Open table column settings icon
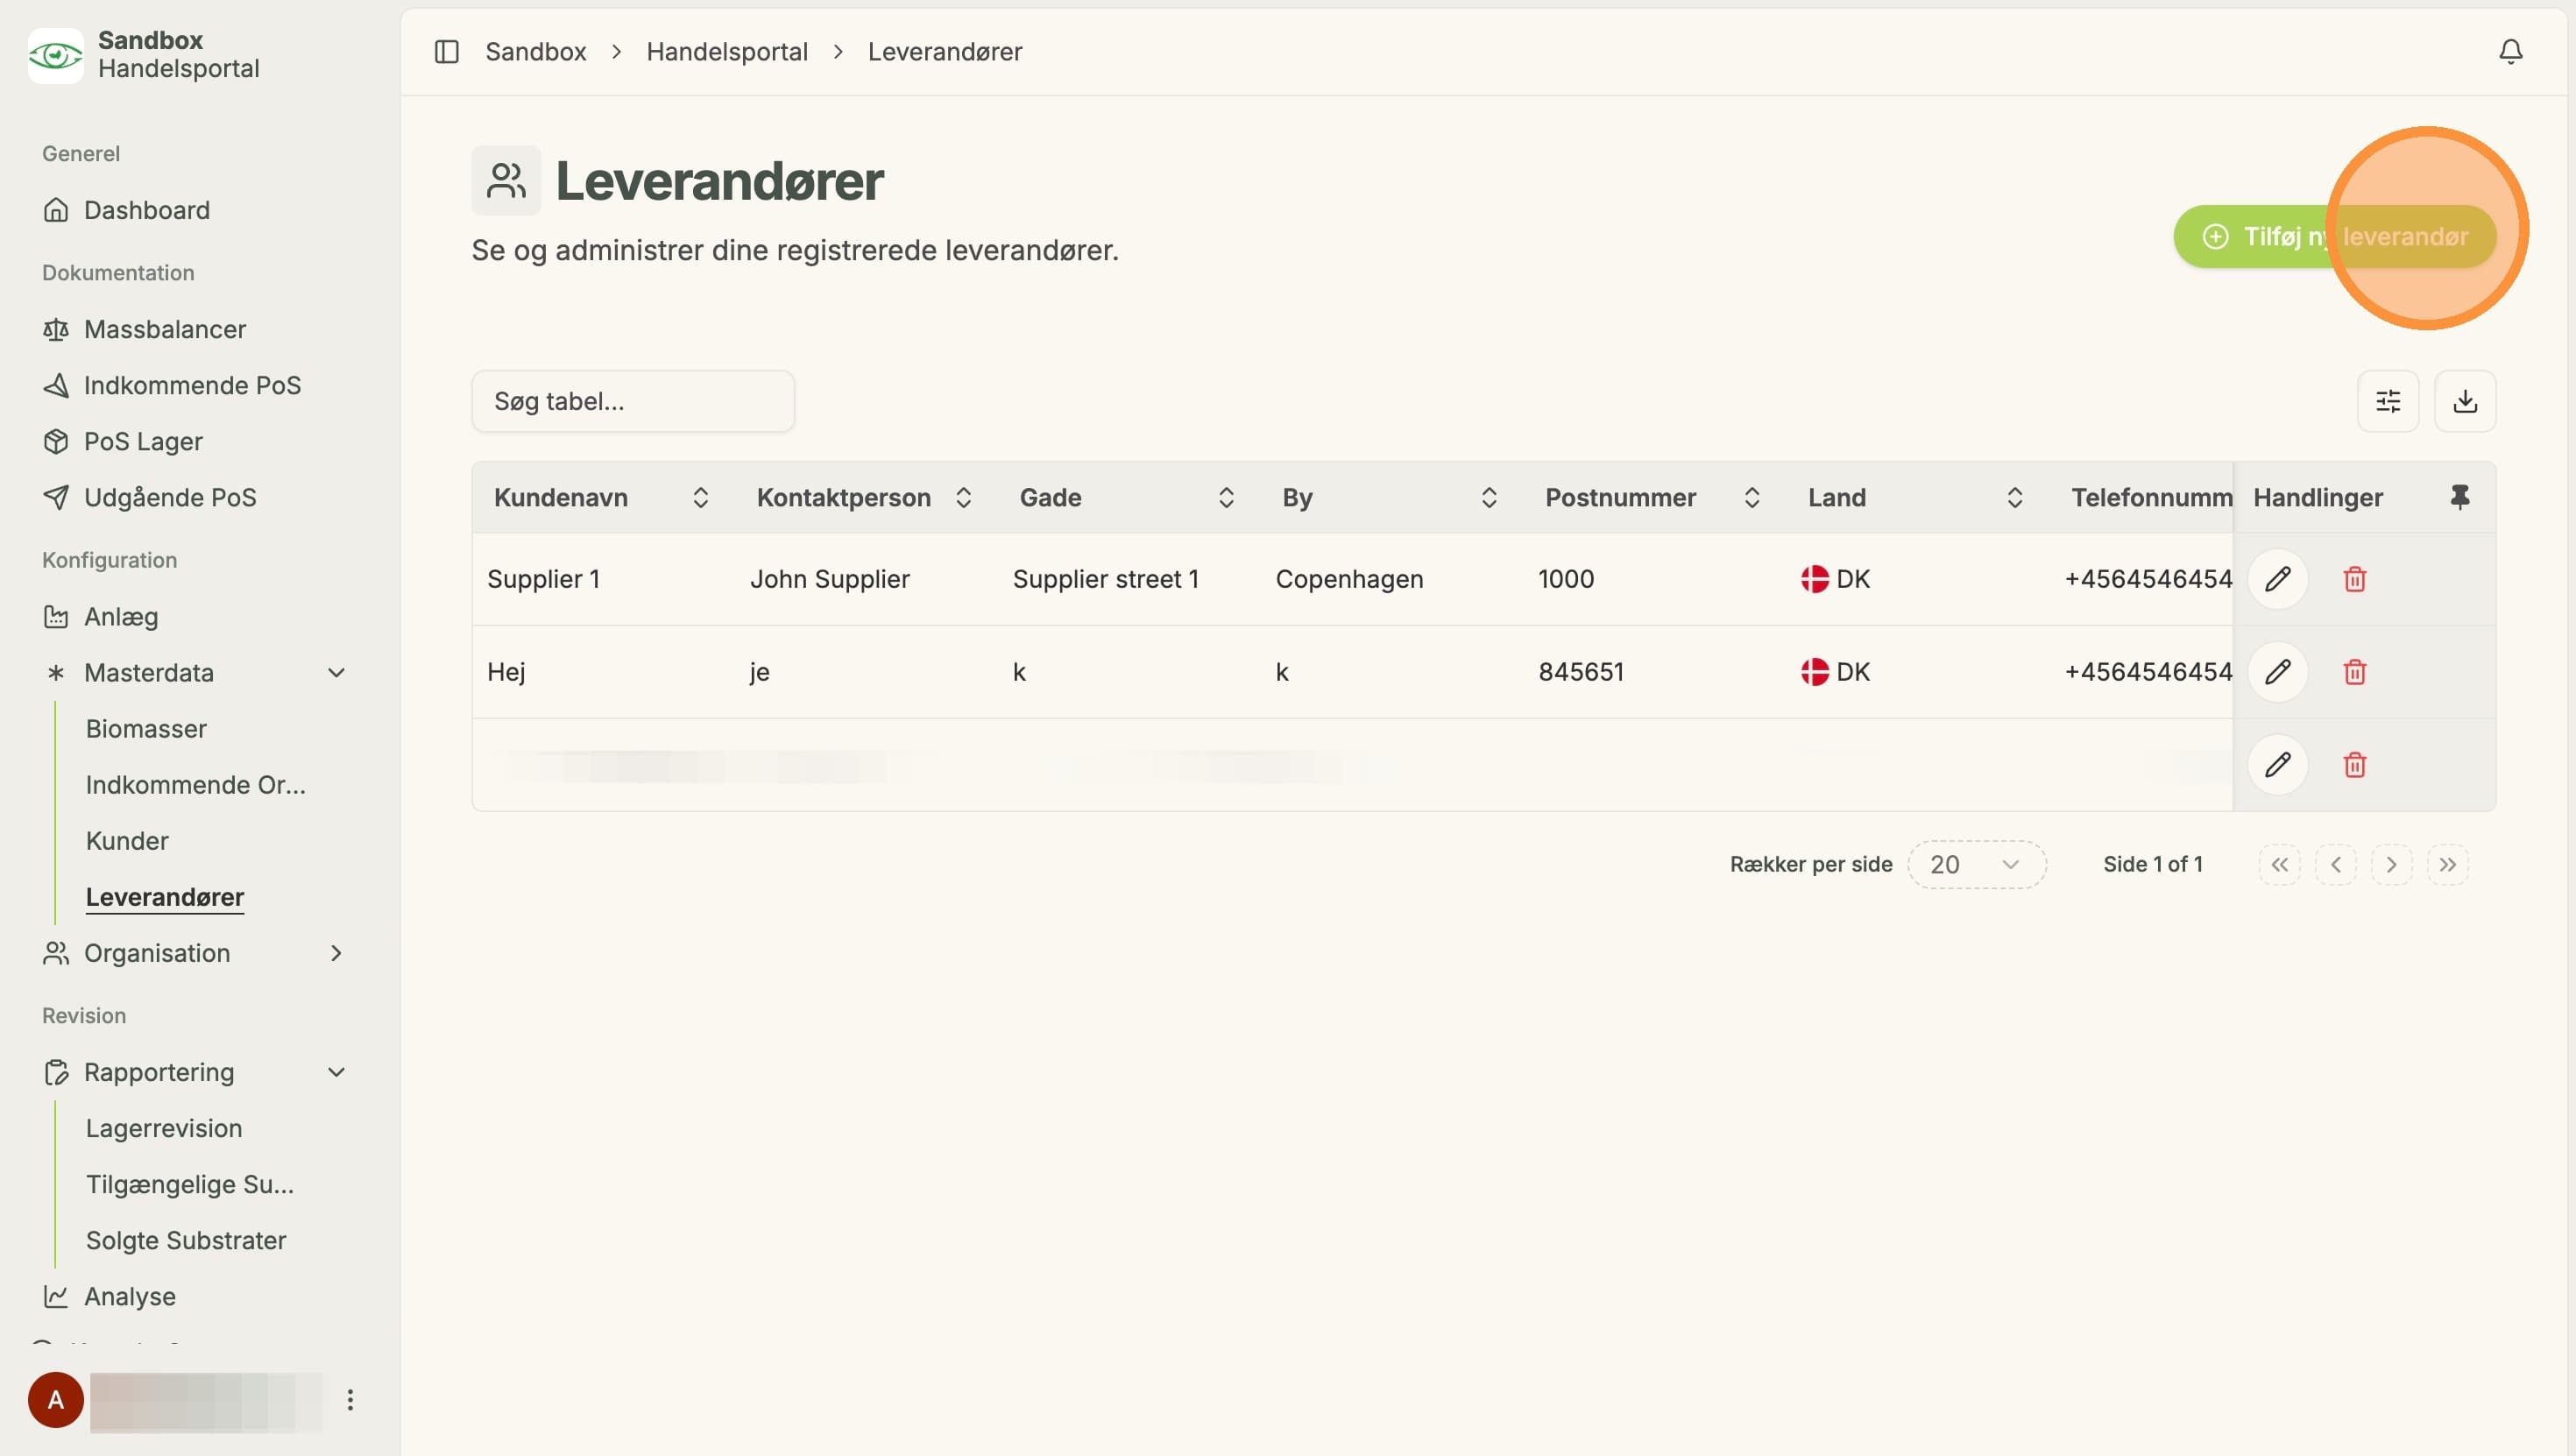Image resolution: width=2576 pixels, height=1456 pixels. [2388, 401]
